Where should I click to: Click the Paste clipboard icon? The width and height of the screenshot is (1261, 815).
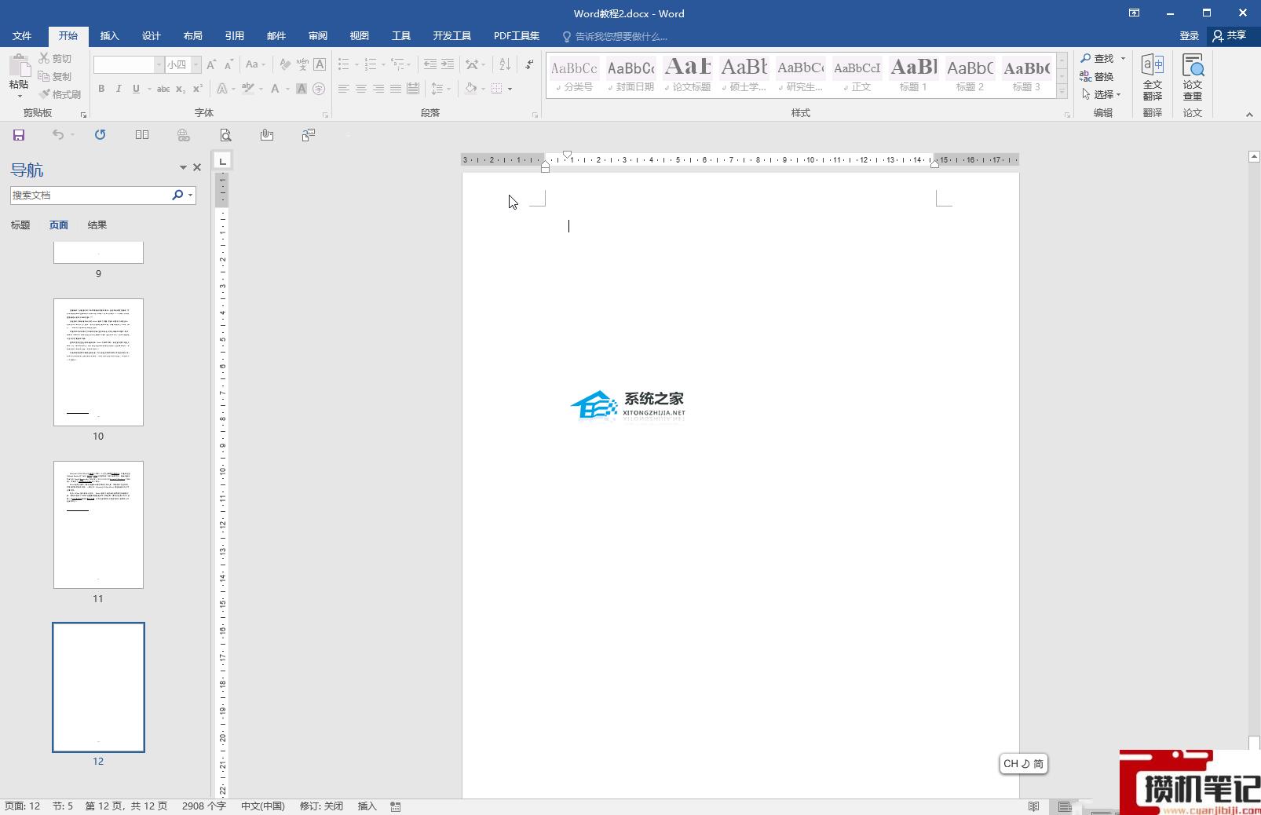(19, 64)
